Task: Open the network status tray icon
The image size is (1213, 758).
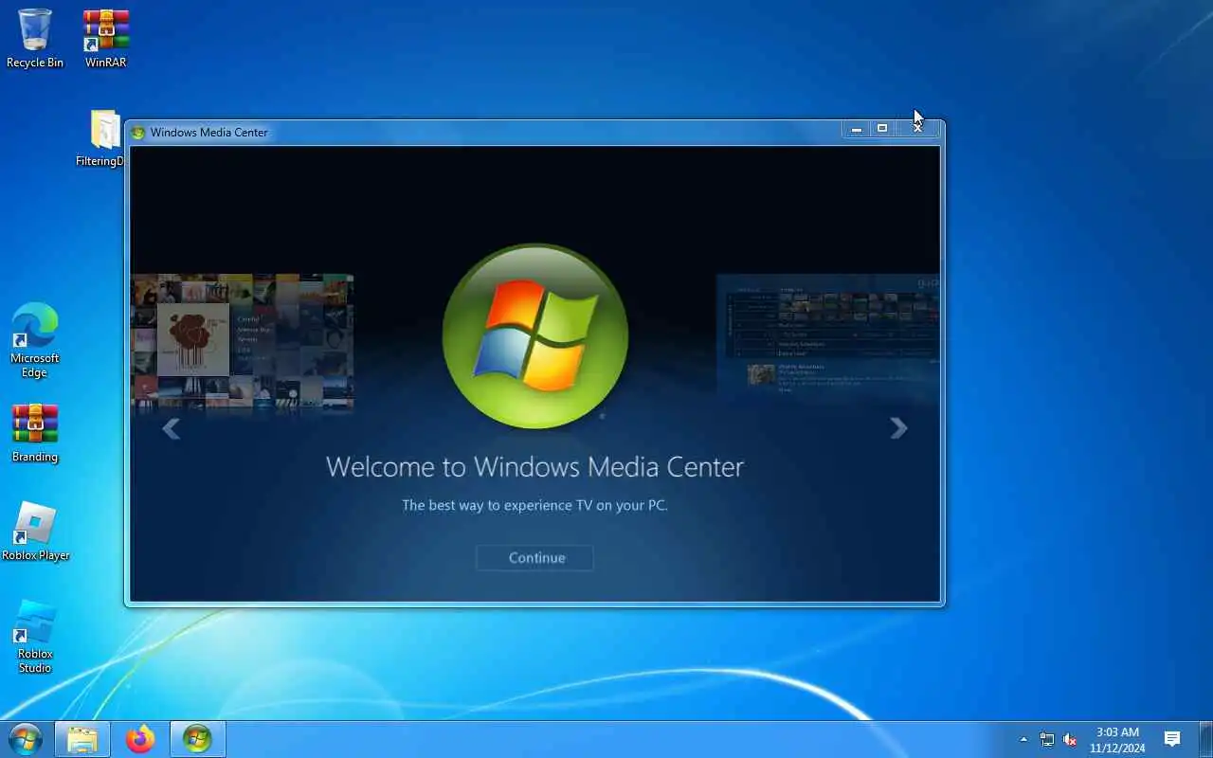Action: [1047, 739]
